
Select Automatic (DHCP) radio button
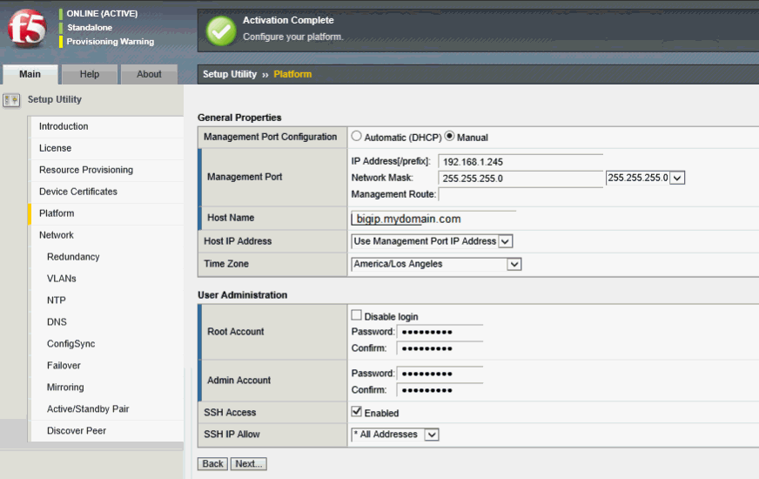point(357,137)
